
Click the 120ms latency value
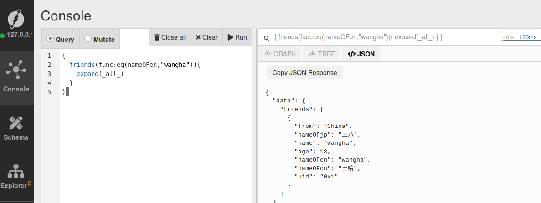click(x=528, y=37)
